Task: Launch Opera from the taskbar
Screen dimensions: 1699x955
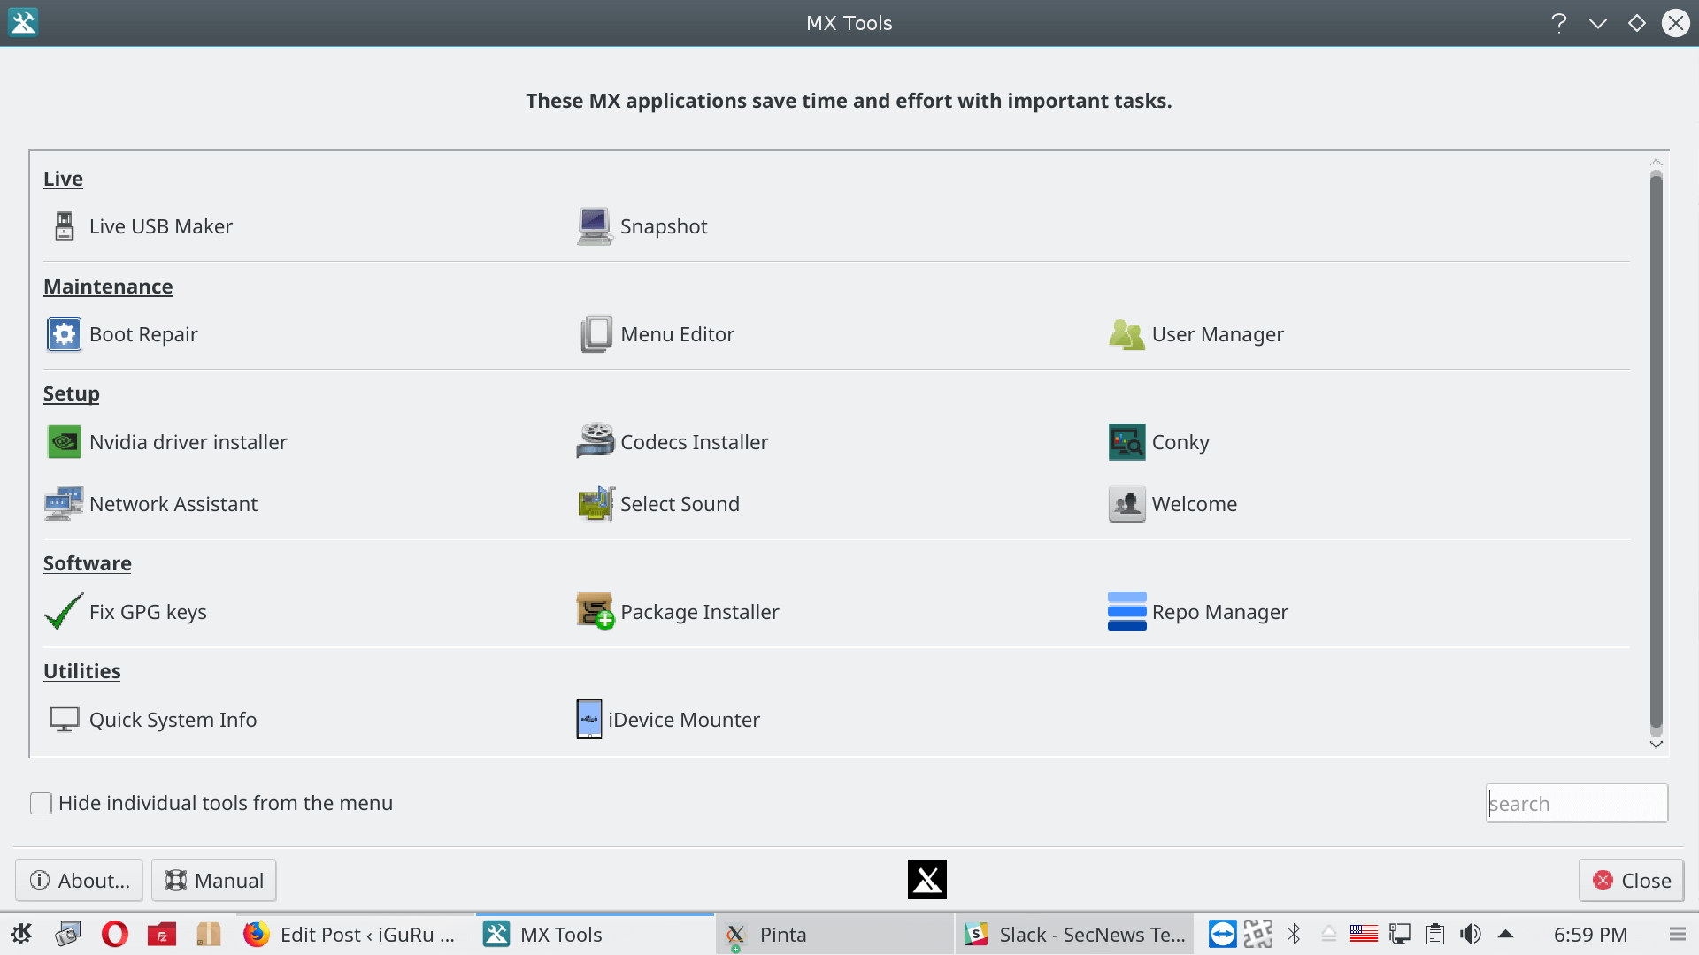Action: [114, 934]
